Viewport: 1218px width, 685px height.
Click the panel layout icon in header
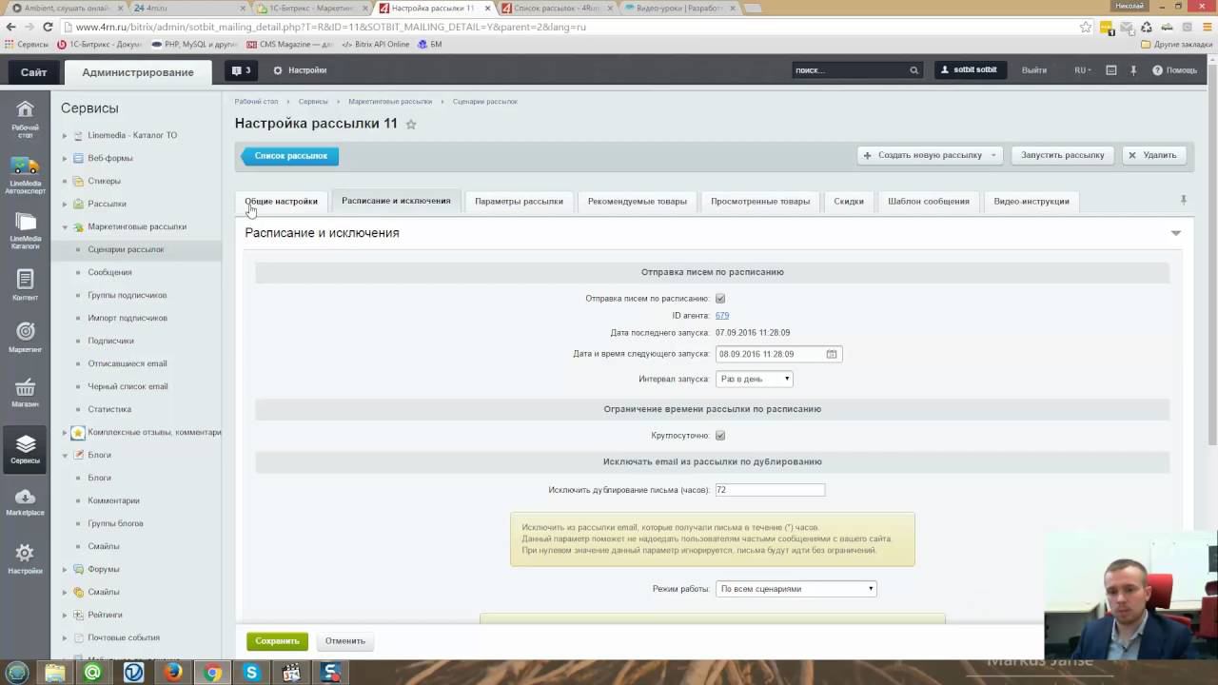[1110, 70]
